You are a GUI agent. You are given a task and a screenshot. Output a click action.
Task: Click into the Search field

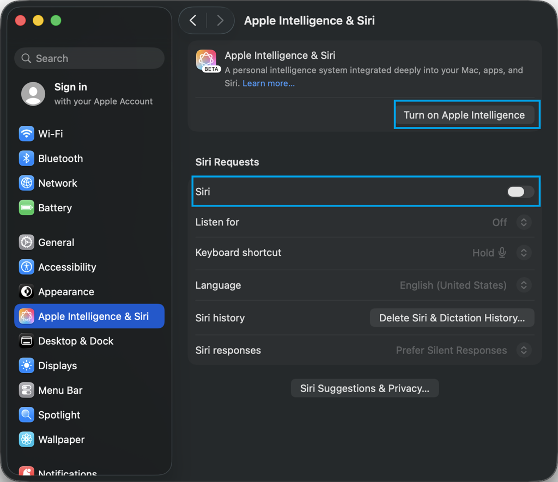tap(89, 58)
